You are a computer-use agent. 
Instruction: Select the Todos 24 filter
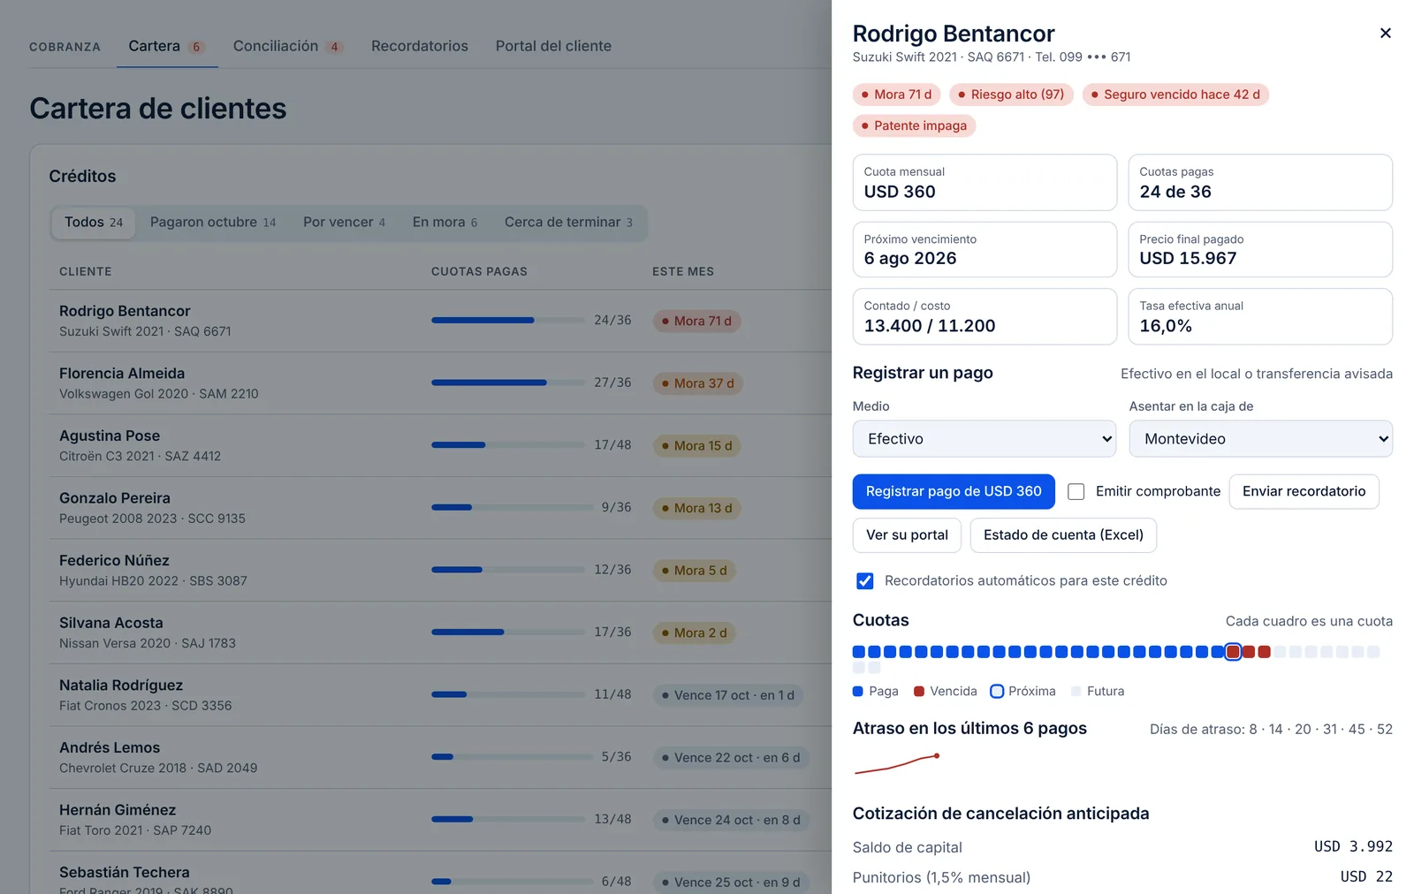pos(94,223)
